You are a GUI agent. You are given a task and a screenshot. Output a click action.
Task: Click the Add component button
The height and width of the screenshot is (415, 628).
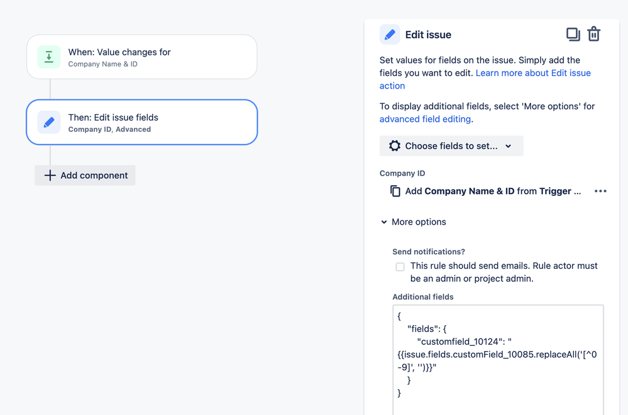coord(85,175)
